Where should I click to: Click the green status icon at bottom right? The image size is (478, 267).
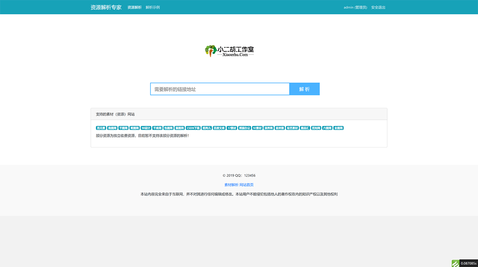click(456, 263)
